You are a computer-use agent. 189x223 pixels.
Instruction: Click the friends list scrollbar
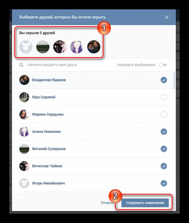174,81
